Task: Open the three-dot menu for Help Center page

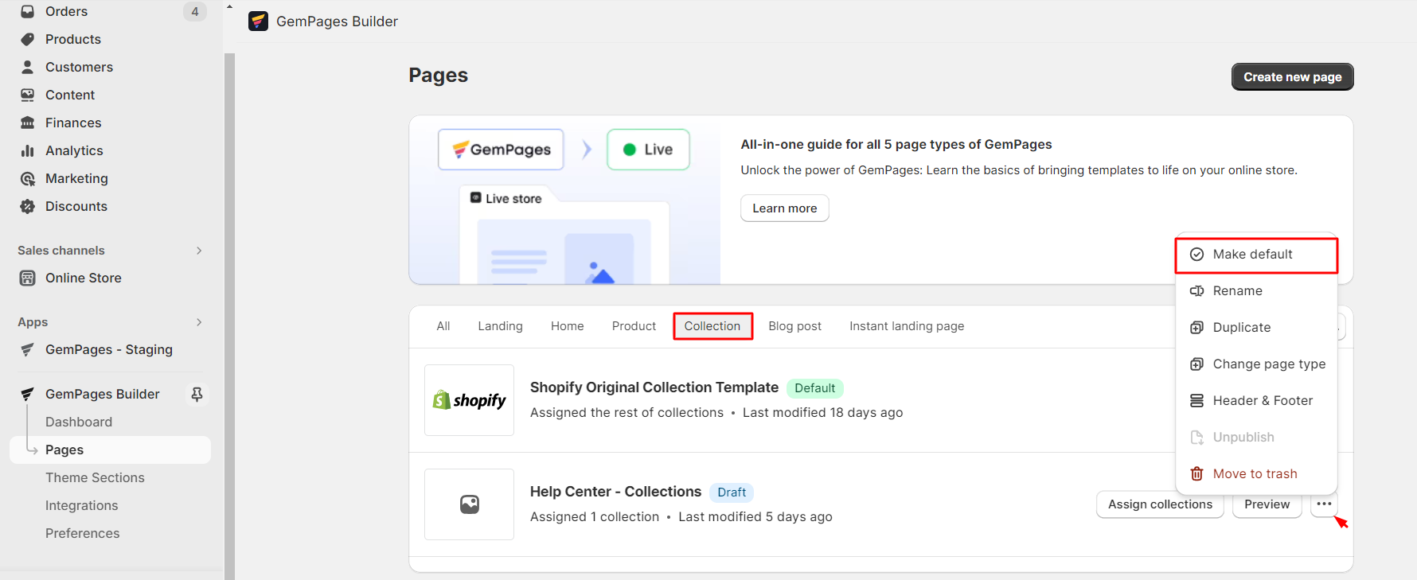Action: pos(1324,504)
